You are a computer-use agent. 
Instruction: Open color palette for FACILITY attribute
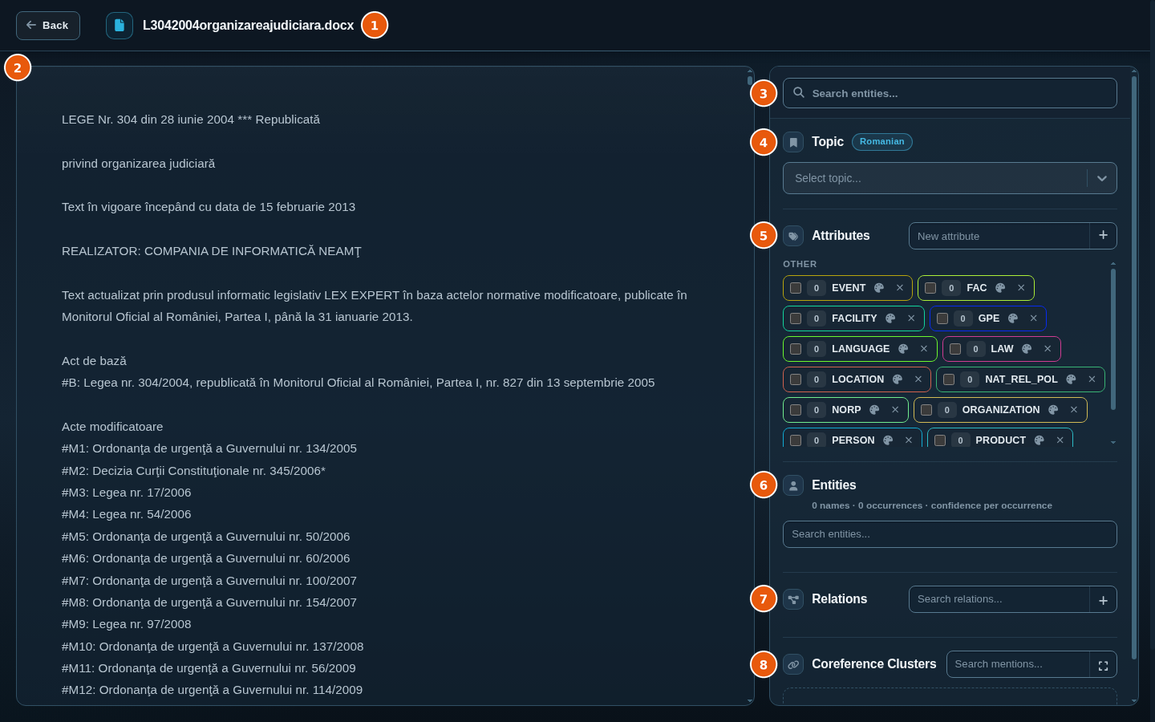point(890,318)
